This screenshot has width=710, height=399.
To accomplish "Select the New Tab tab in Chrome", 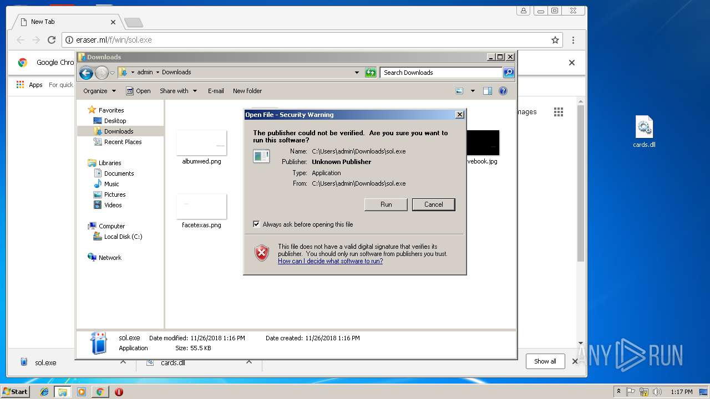I will (67, 22).
